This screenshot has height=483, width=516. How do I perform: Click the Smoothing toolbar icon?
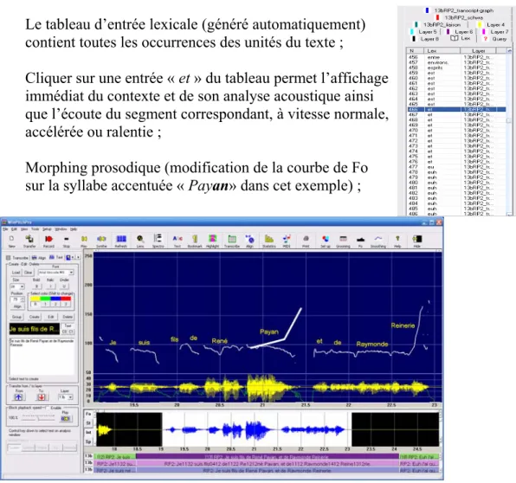click(x=378, y=241)
